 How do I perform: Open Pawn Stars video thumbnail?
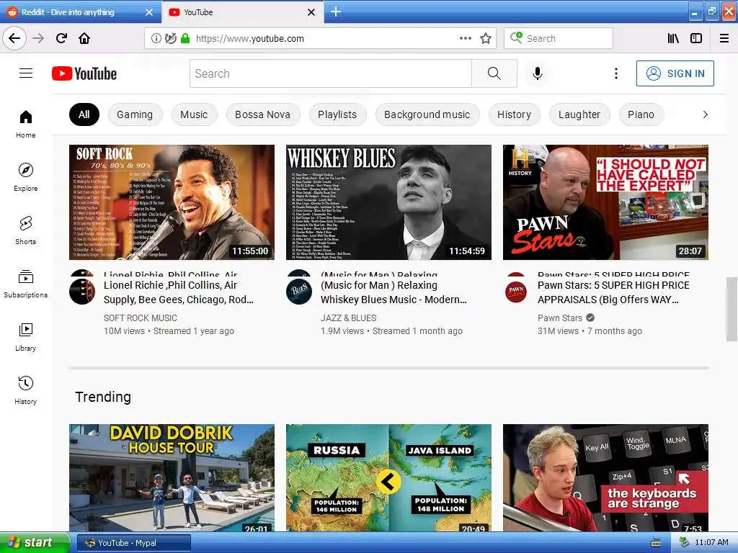point(605,202)
